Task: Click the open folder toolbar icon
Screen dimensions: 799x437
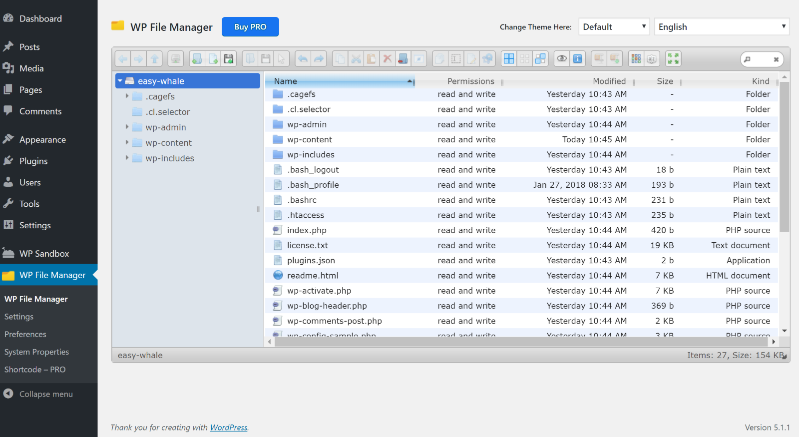Action: [x=250, y=59]
